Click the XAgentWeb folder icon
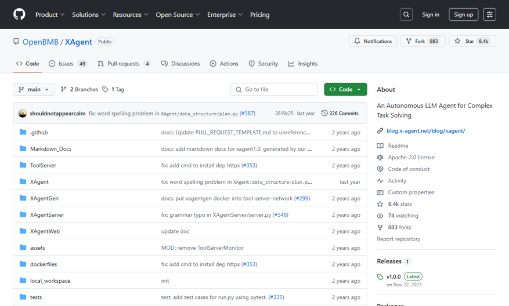The width and height of the screenshot is (509, 306). [23, 231]
